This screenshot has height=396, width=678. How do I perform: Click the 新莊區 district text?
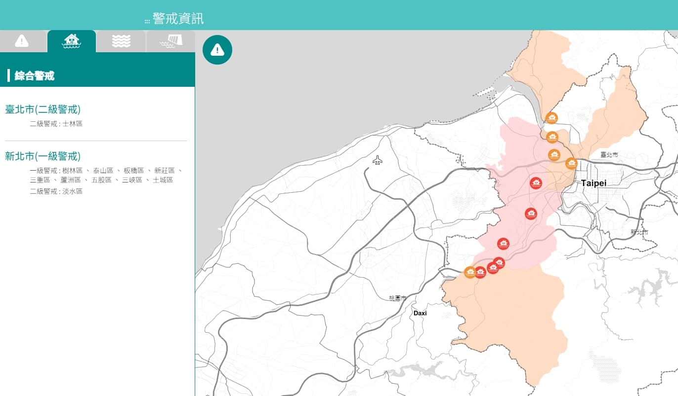coord(165,171)
